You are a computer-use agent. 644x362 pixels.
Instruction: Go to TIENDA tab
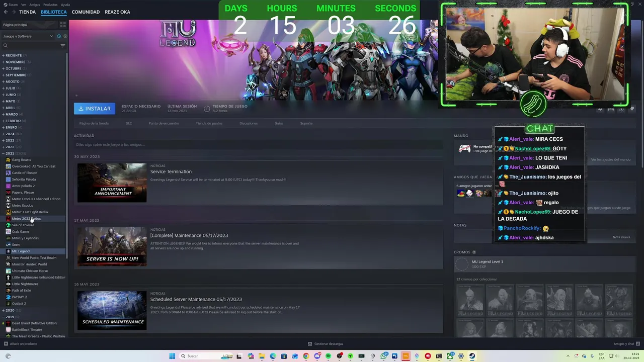tap(27, 12)
